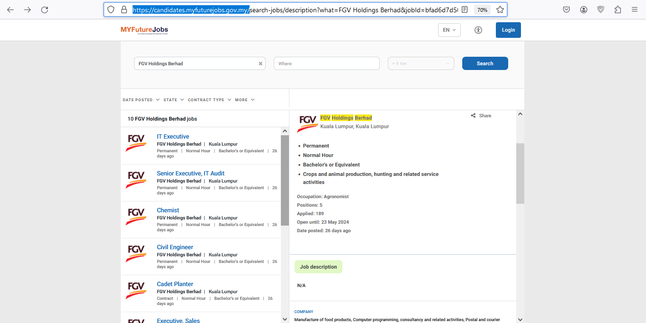Click the job details scroll up arrow
This screenshot has width=646, height=323.
[520, 114]
